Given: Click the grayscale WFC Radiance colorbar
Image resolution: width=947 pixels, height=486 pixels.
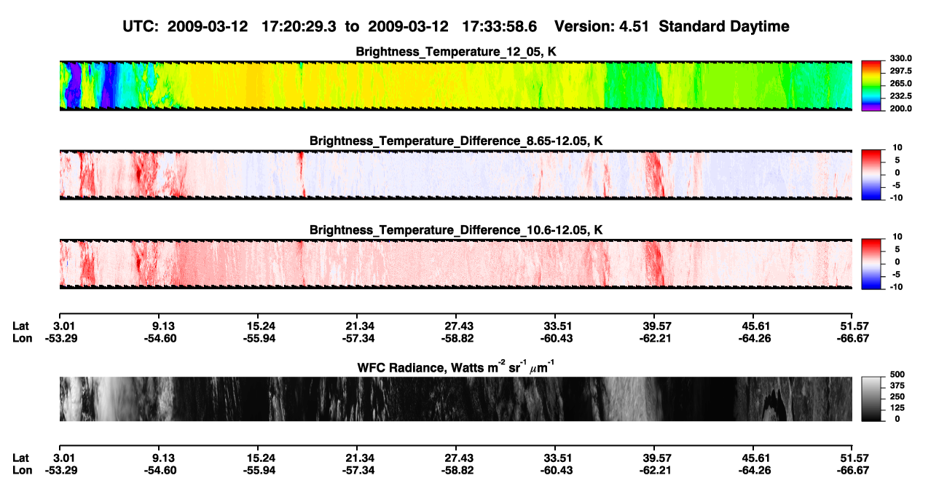Looking at the screenshot, I should click(871, 399).
